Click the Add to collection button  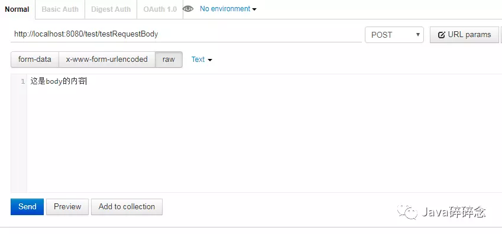[127, 206]
